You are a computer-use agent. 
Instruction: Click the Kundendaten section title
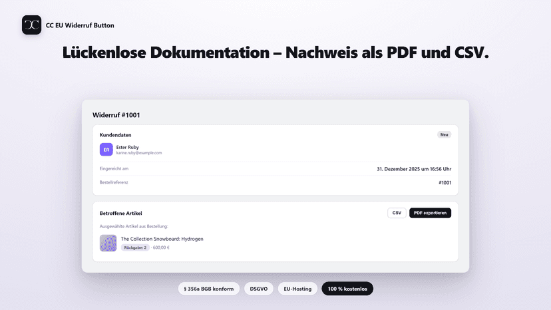pos(116,135)
